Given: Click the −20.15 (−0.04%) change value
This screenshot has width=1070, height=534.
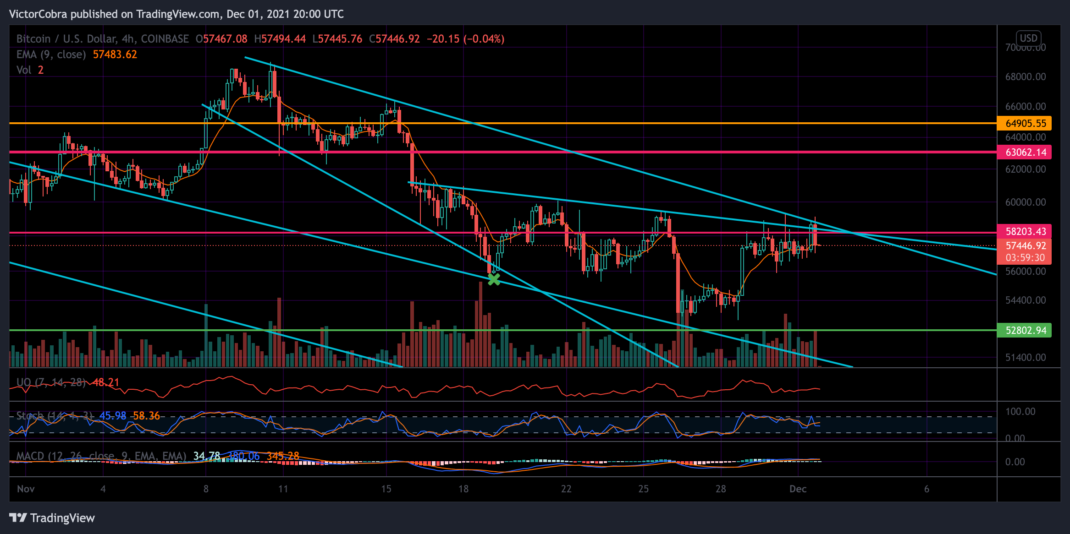Looking at the screenshot, I should click(x=466, y=39).
